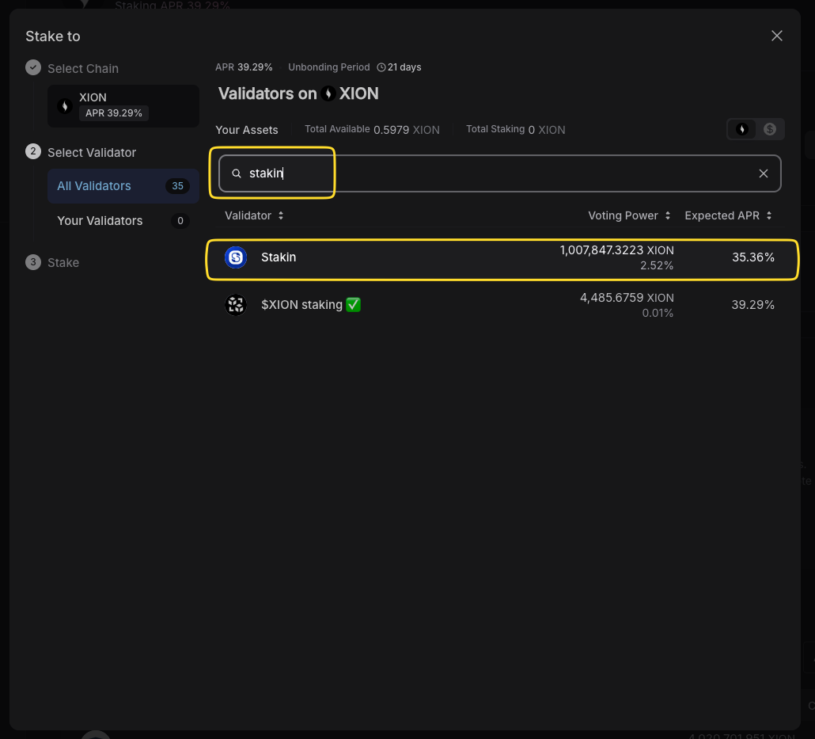Click the XION chain logo in sidebar

pos(64,106)
